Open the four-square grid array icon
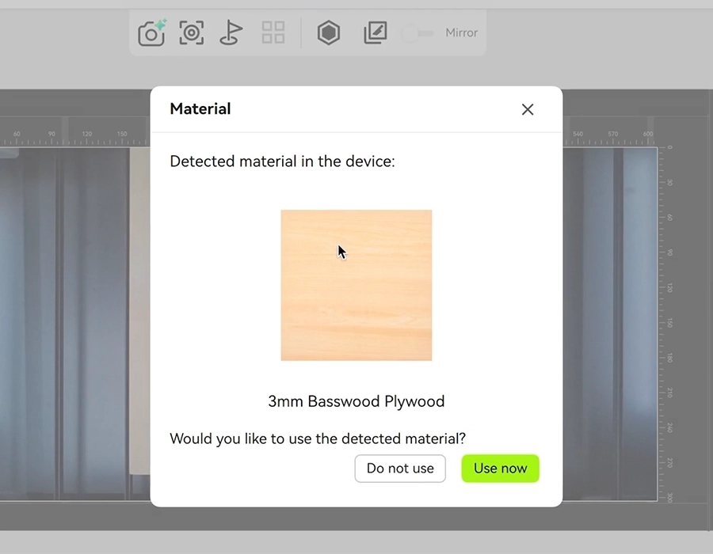 pos(273,32)
